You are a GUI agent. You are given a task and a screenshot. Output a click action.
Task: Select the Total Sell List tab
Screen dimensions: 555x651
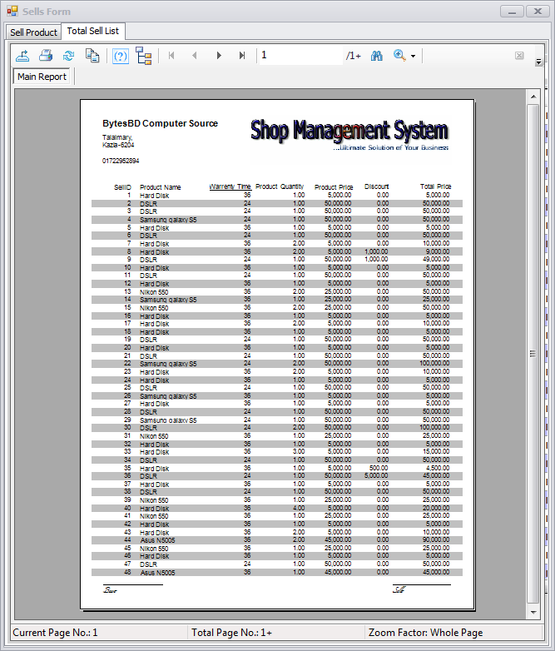[93, 31]
